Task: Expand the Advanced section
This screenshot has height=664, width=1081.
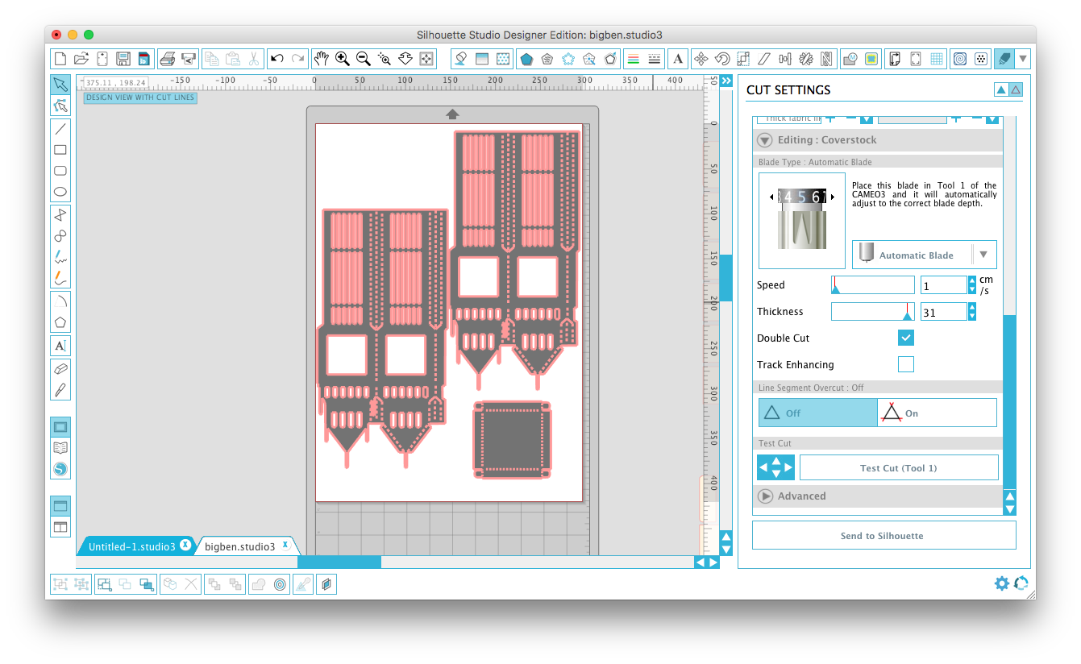Action: click(765, 496)
